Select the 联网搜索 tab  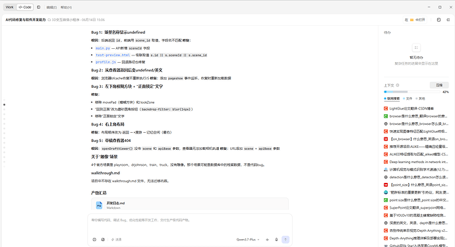point(392,98)
